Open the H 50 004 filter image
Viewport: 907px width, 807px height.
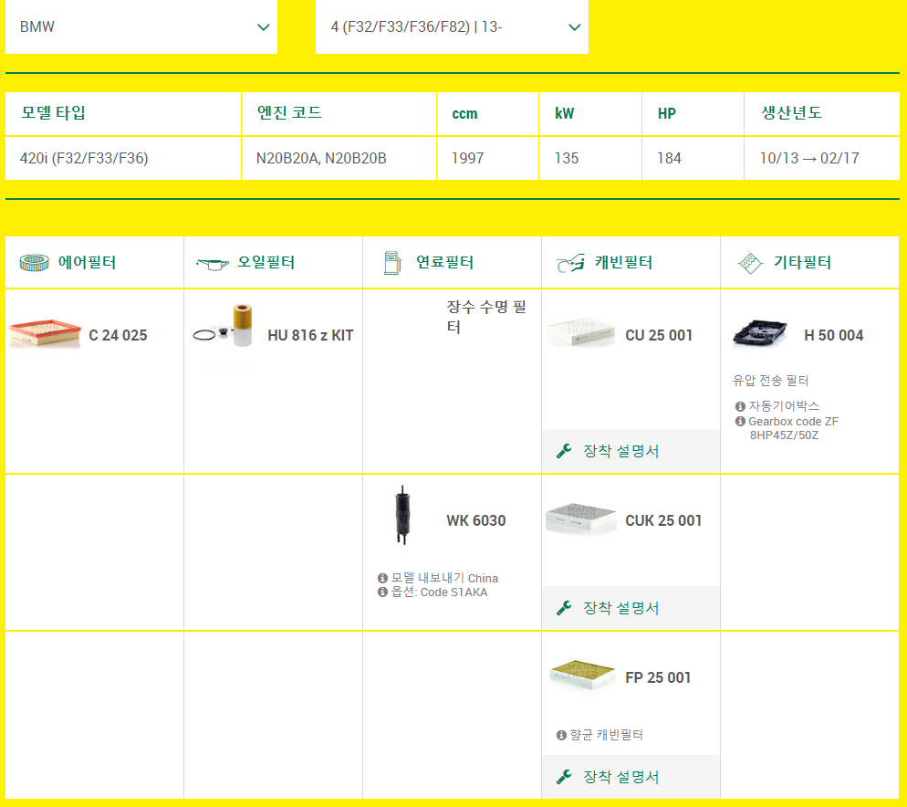(760, 333)
